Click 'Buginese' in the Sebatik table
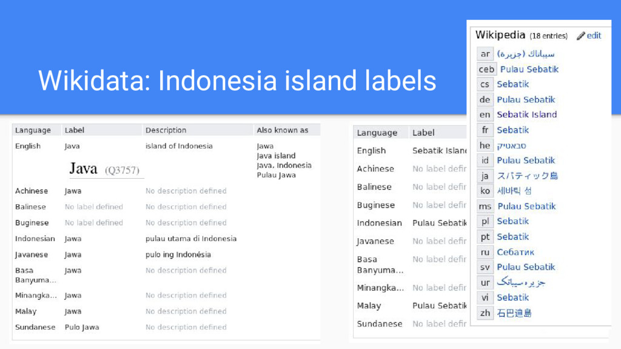 tap(376, 205)
